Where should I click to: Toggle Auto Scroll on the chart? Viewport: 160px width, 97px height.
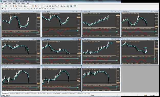pyautogui.click(x=62, y=6)
